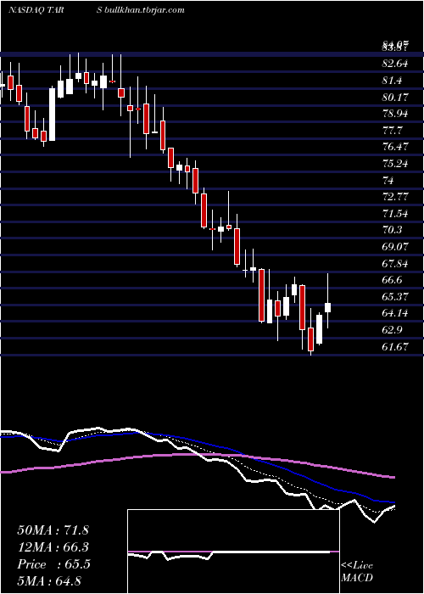The height and width of the screenshot is (594, 424).
Task: Click the 61.67 price axis label
Action: (395, 346)
